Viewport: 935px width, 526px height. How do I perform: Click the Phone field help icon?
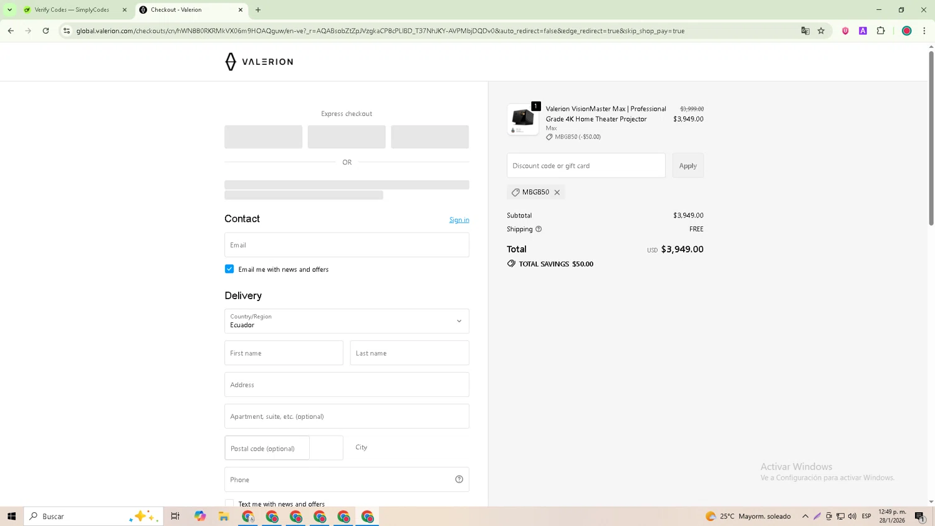pos(459,479)
